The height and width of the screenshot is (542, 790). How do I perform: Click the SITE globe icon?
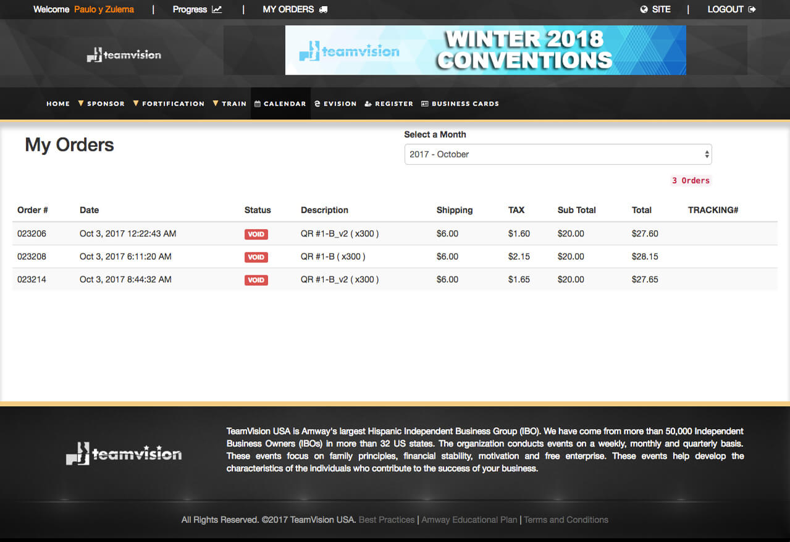click(644, 9)
